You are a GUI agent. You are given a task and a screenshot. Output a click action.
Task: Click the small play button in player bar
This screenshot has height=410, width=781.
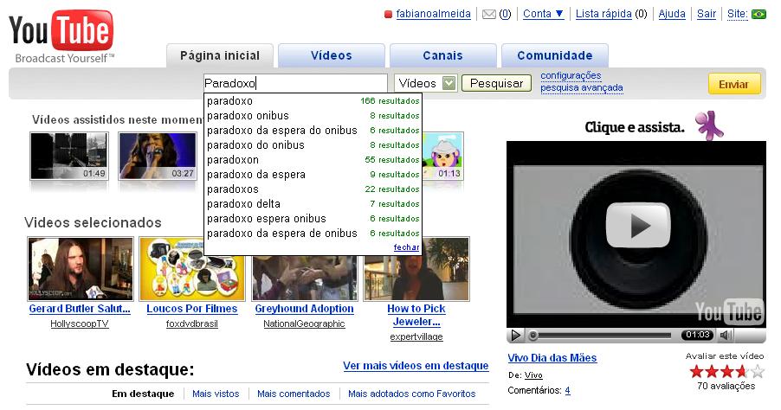[516, 336]
